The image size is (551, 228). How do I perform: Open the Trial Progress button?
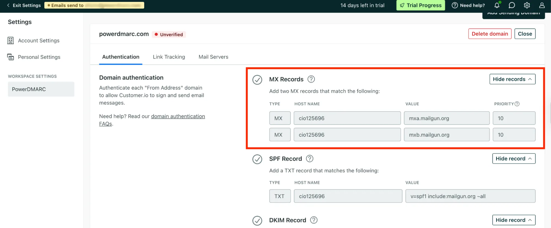421,5
